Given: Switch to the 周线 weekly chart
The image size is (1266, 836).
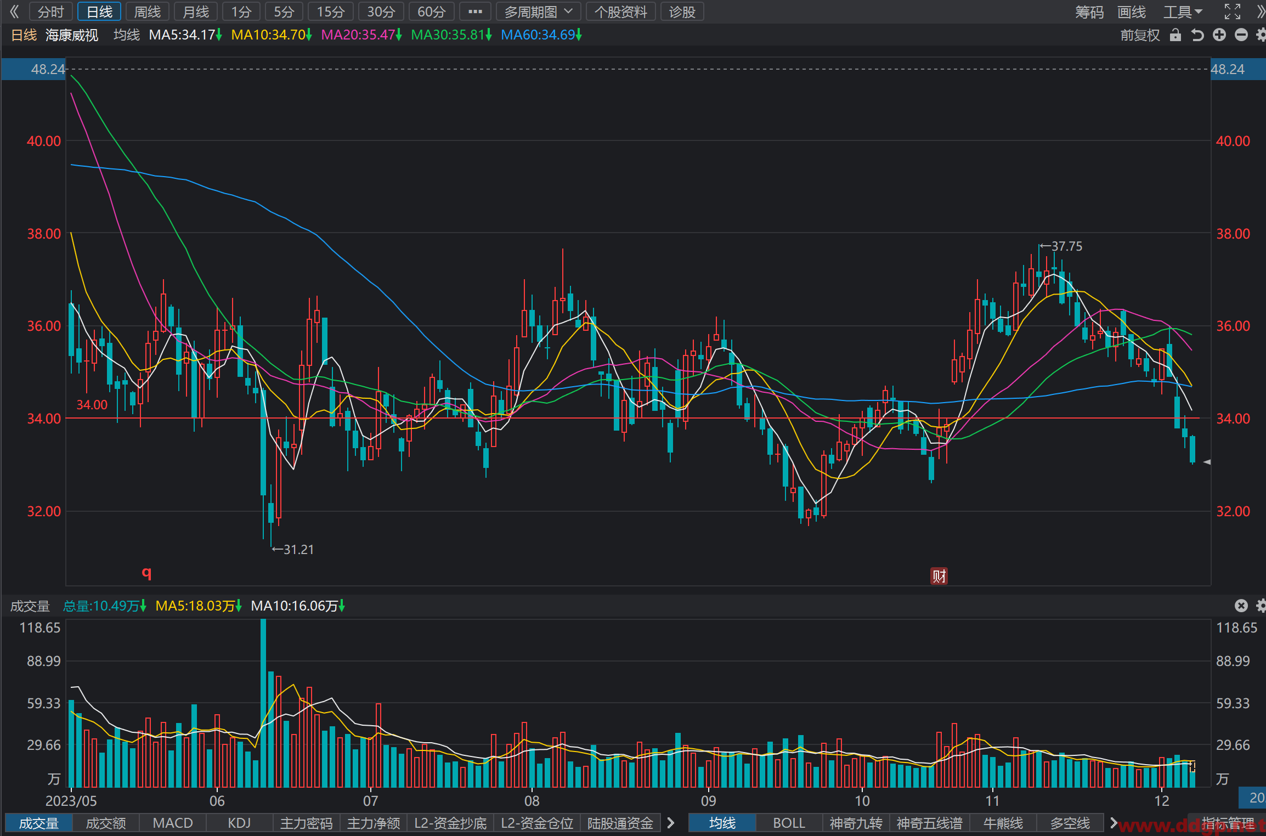Looking at the screenshot, I should click(x=148, y=12).
